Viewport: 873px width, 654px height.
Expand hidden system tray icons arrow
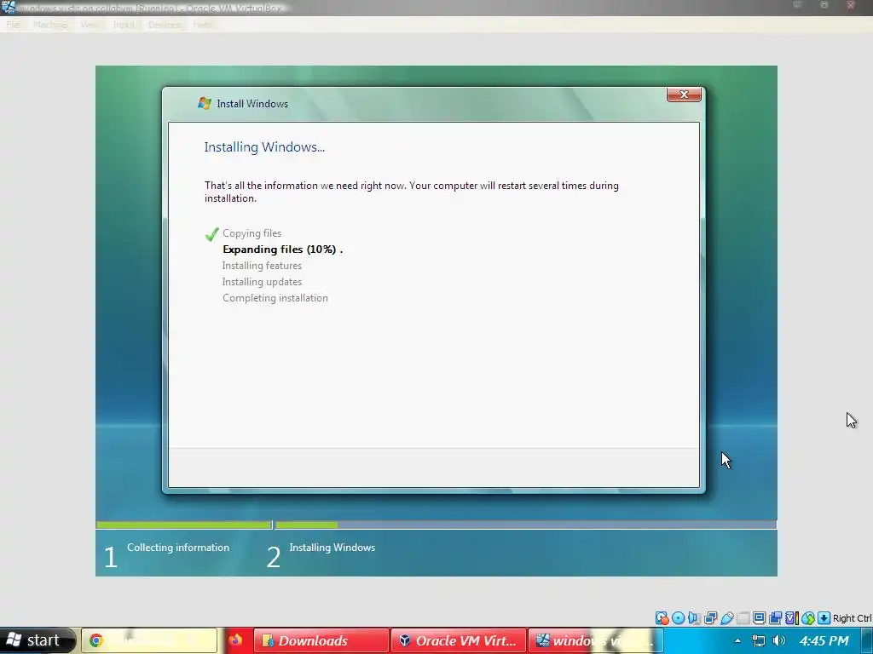click(x=737, y=640)
